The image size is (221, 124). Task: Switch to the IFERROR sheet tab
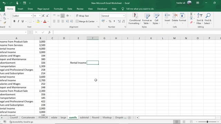click(43, 117)
